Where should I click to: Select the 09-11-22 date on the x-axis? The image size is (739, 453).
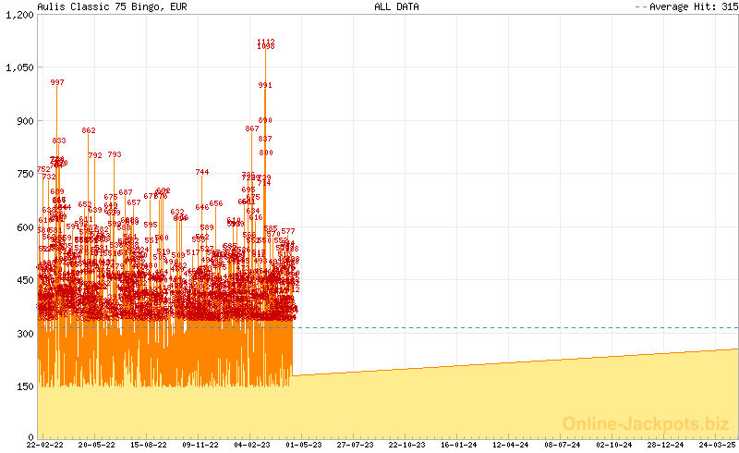[200, 445]
